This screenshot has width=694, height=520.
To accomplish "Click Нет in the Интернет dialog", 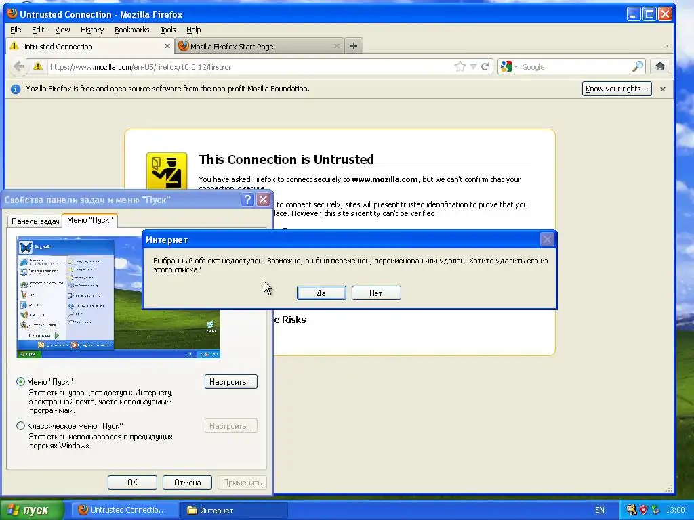I will point(376,292).
